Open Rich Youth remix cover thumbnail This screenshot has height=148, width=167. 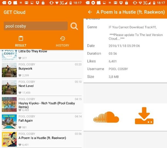pos(9,104)
